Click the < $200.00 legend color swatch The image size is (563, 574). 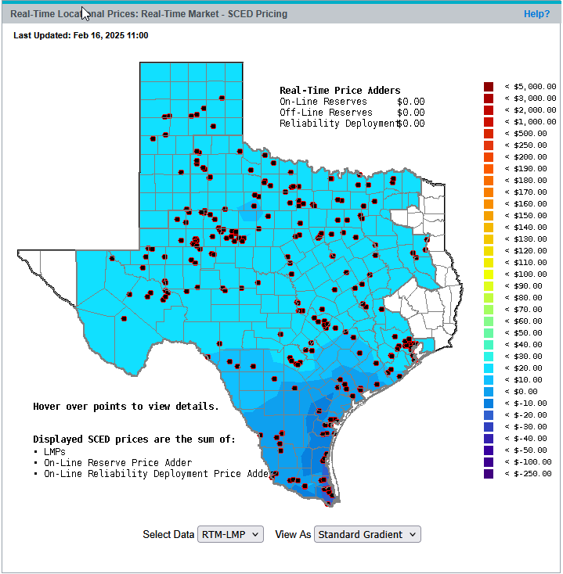[x=489, y=157]
